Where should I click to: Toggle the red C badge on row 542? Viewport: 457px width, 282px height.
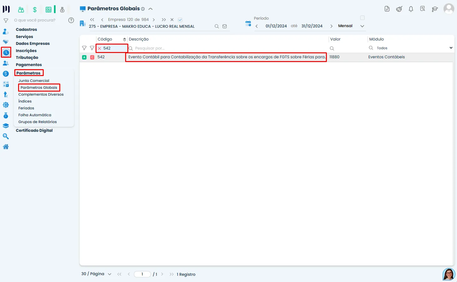(92, 57)
